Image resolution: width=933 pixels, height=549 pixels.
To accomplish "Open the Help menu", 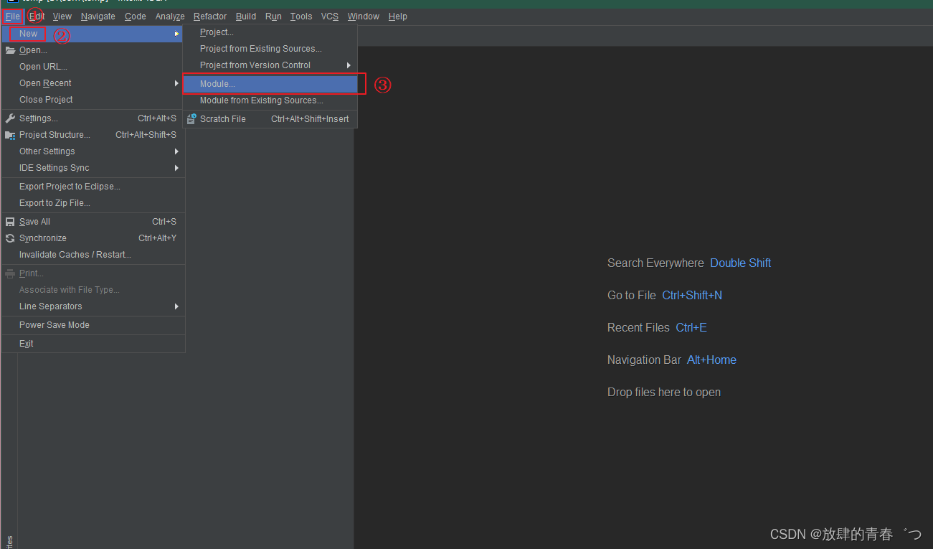I will (x=398, y=17).
